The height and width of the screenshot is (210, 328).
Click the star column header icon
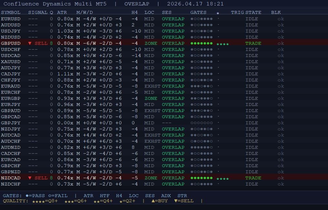coord(218,13)
